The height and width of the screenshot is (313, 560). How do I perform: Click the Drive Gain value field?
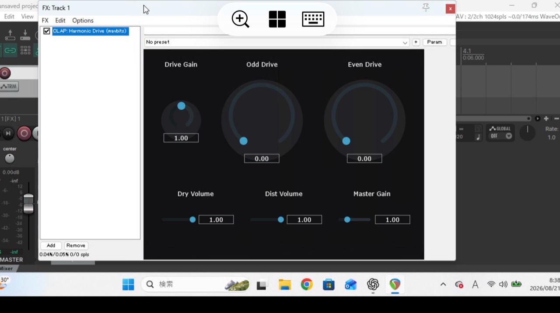pos(181,138)
